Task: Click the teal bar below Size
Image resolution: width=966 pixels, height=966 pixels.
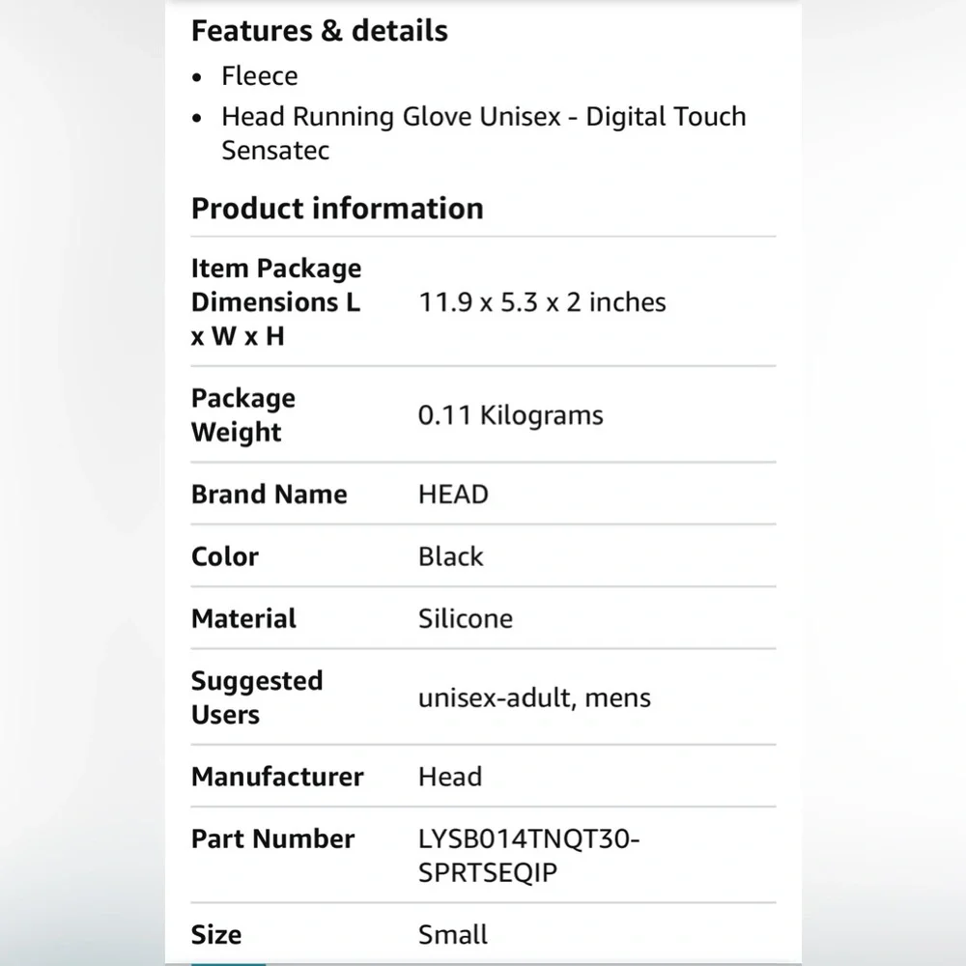Action: pos(228,964)
